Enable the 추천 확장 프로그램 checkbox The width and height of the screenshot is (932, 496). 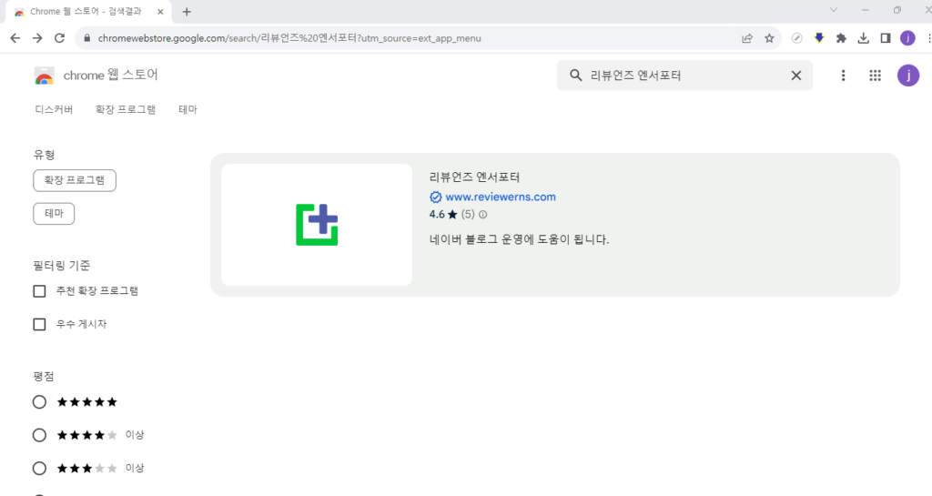39,291
